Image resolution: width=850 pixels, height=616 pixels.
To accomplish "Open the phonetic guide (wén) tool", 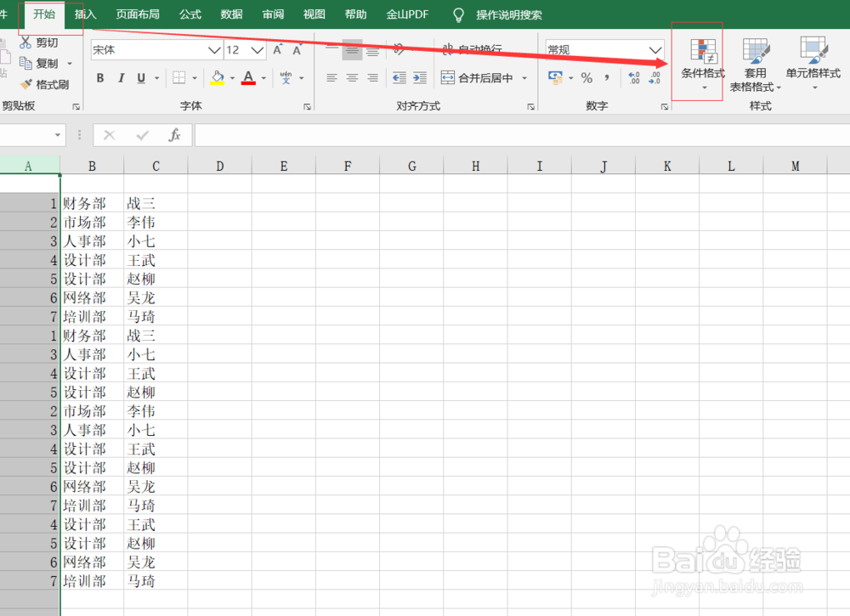I will (x=286, y=78).
